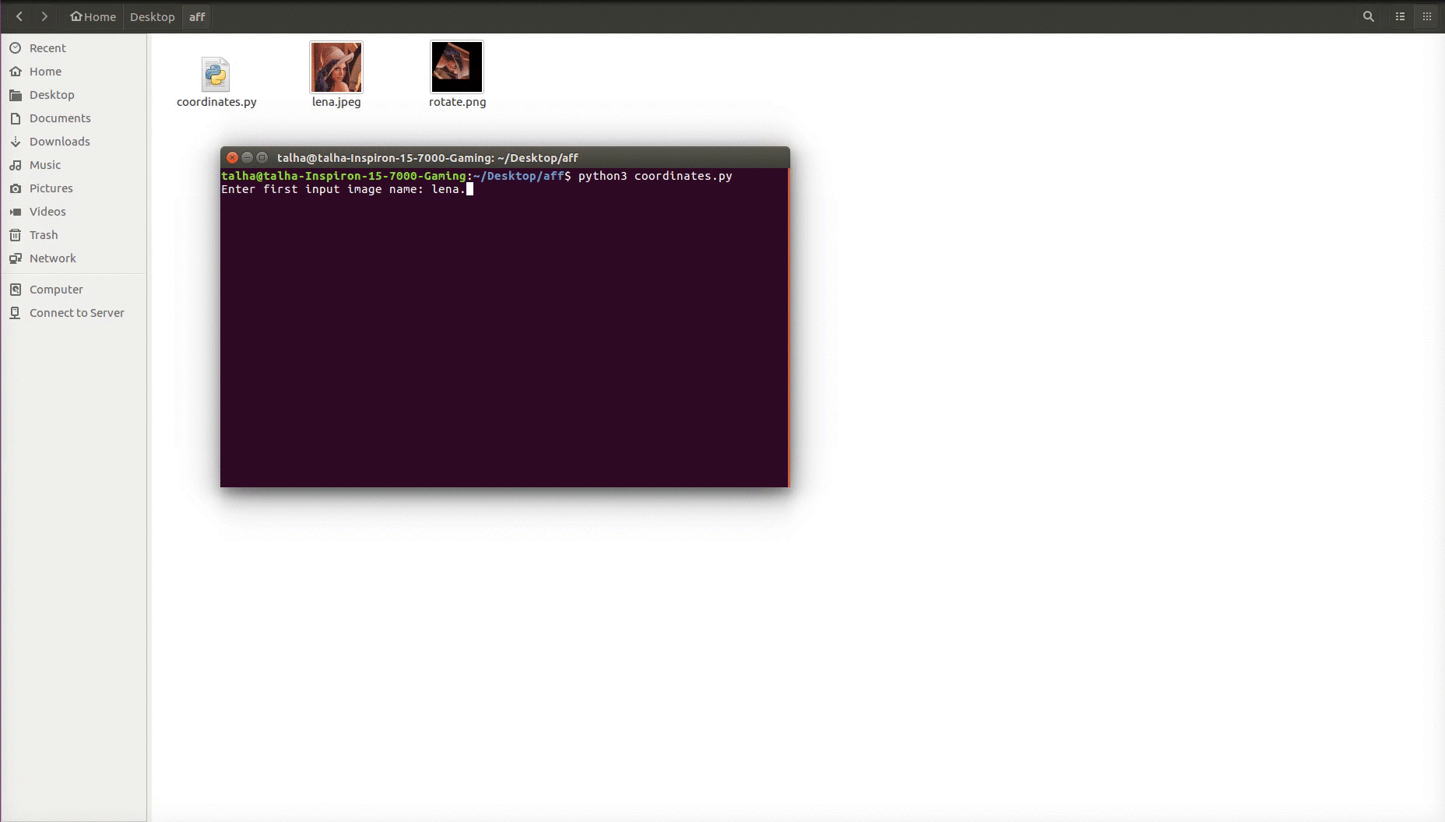Click the sidebar Desktop folder icon
Viewport: 1445px width, 822px height.
click(x=16, y=95)
